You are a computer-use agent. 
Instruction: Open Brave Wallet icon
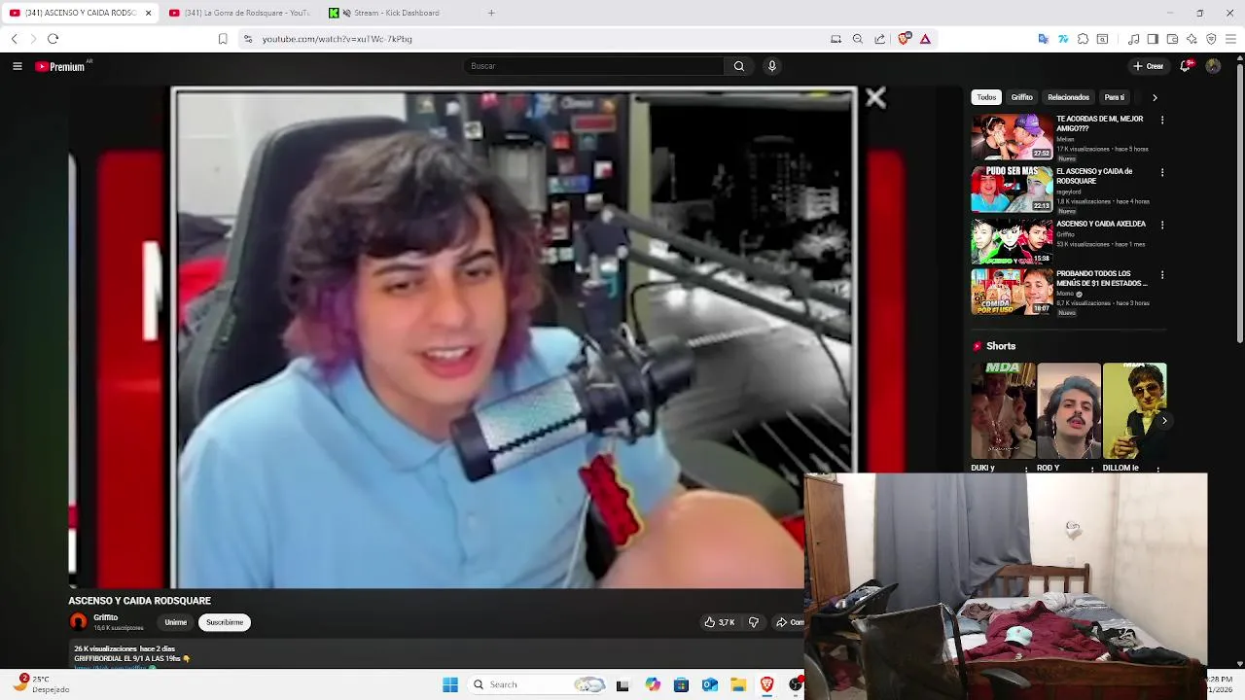(x=1172, y=39)
